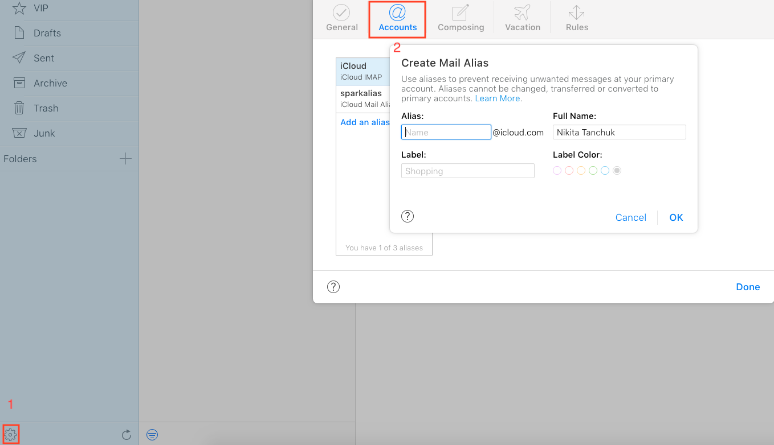
Task: Open the Learn More link
Action: coord(498,98)
